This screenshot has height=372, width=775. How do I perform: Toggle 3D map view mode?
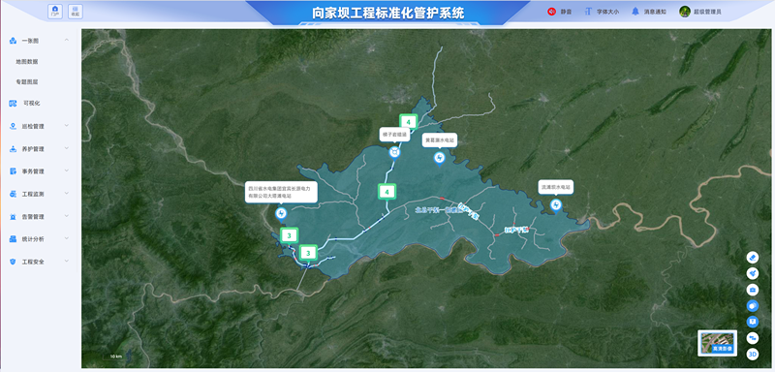(x=753, y=354)
